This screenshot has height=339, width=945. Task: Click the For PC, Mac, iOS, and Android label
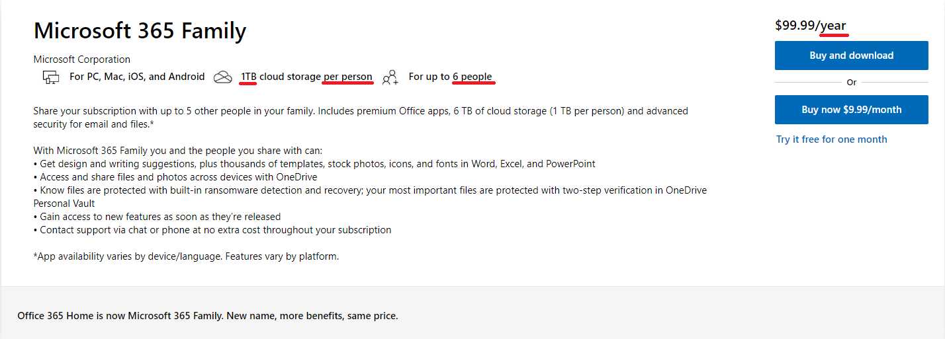[x=137, y=77]
